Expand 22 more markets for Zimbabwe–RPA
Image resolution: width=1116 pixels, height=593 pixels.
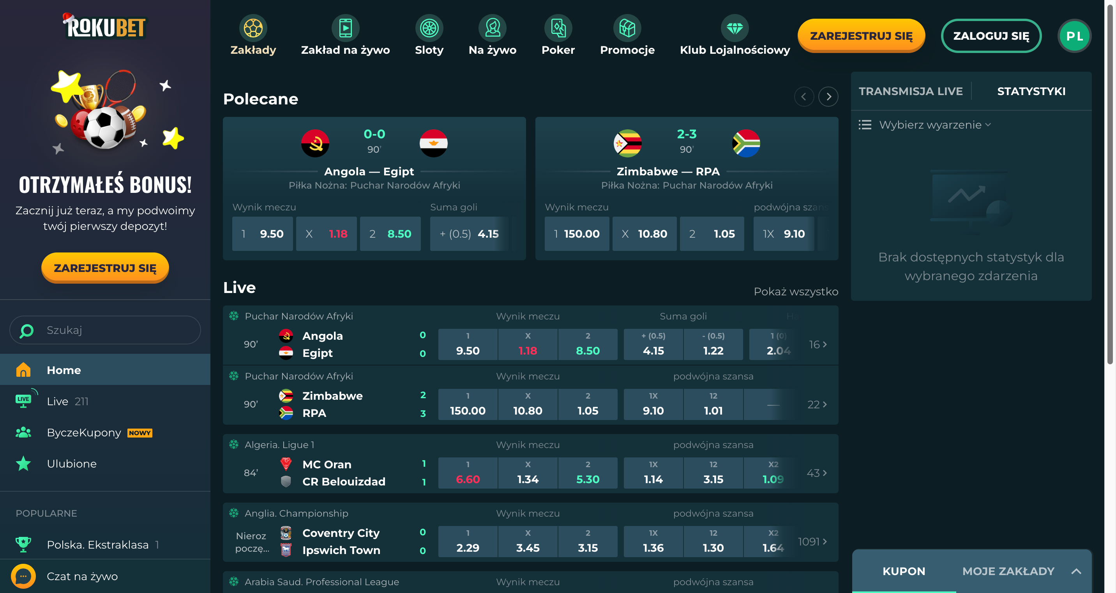click(x=817, y=404)
